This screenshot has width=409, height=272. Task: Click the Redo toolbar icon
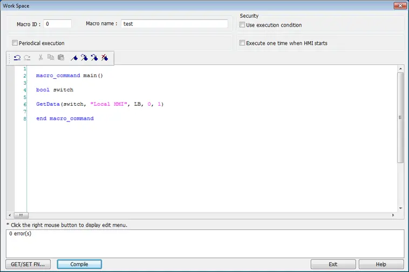click(x=27, y=58)
